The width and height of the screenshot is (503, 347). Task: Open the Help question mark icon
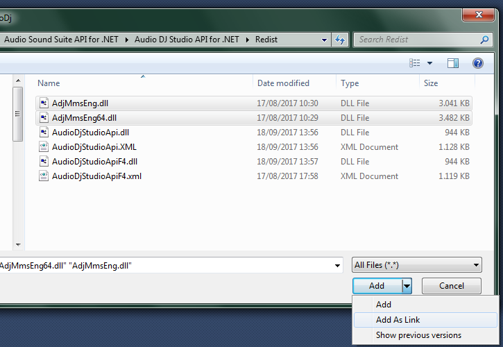(x=477, y=63)
